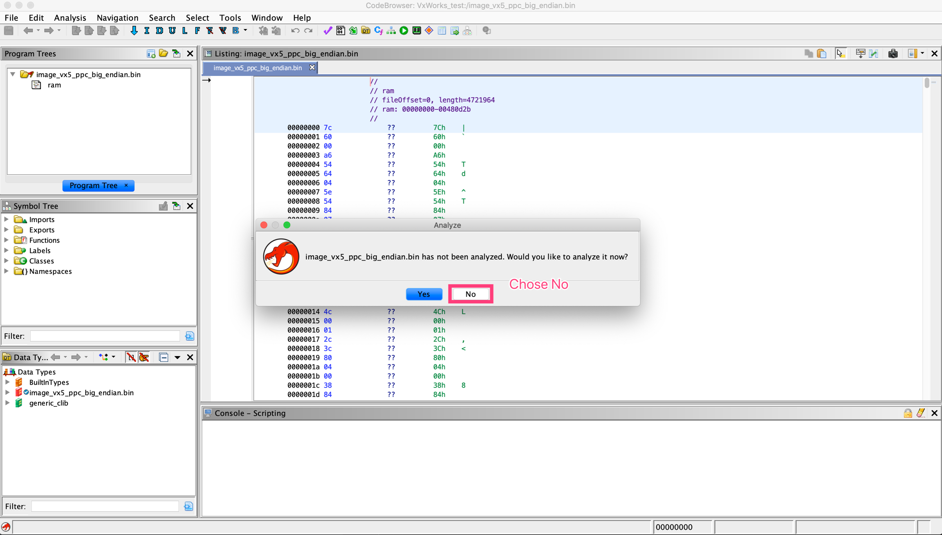Viewport: 942px width, 535px height.
Task: Expand the Functions folder in Symbol Tree
Action: (7, 240)
